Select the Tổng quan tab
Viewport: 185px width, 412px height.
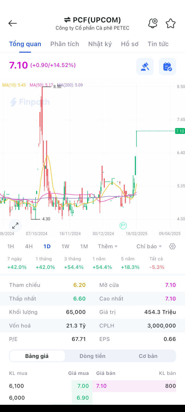25,44
